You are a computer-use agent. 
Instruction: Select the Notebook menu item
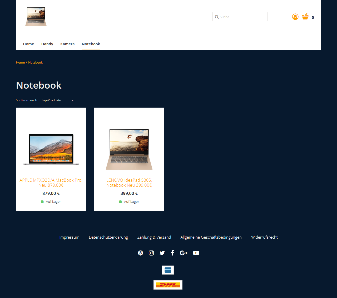point(91,44)
